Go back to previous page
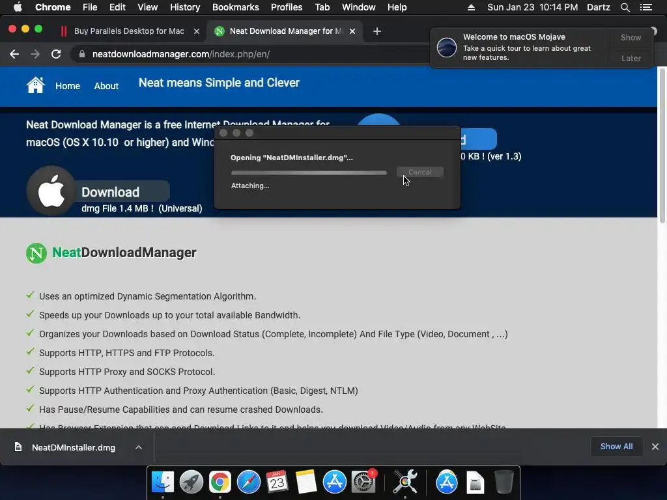Image resolution: width=667 pixels, height=500 pixels. (x=14, y=54)
